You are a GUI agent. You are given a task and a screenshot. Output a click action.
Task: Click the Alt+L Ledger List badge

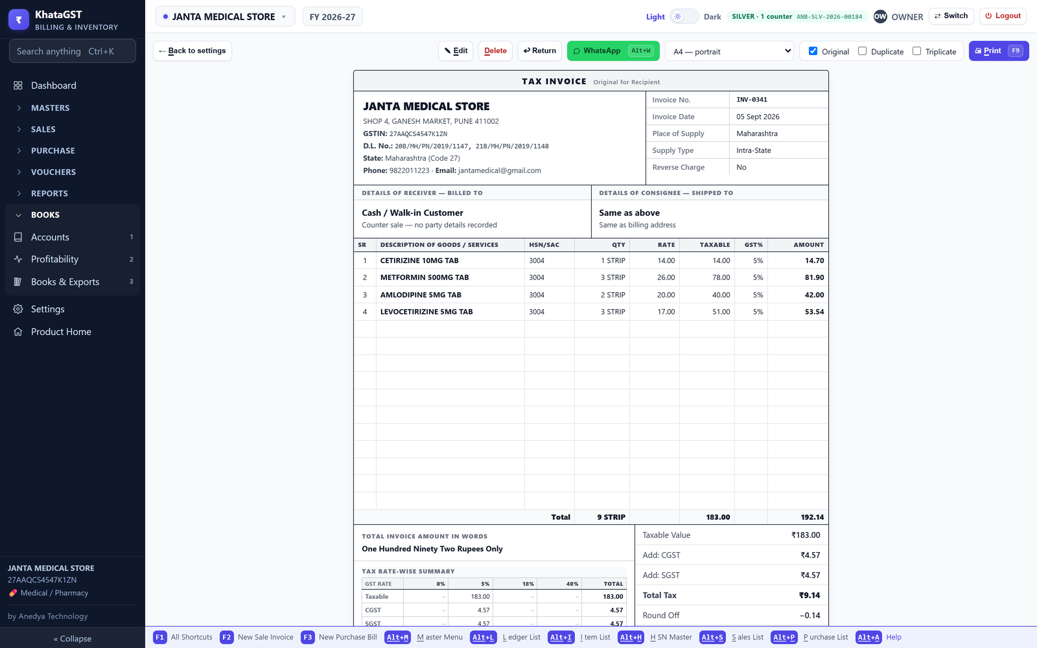pos(483,637)
